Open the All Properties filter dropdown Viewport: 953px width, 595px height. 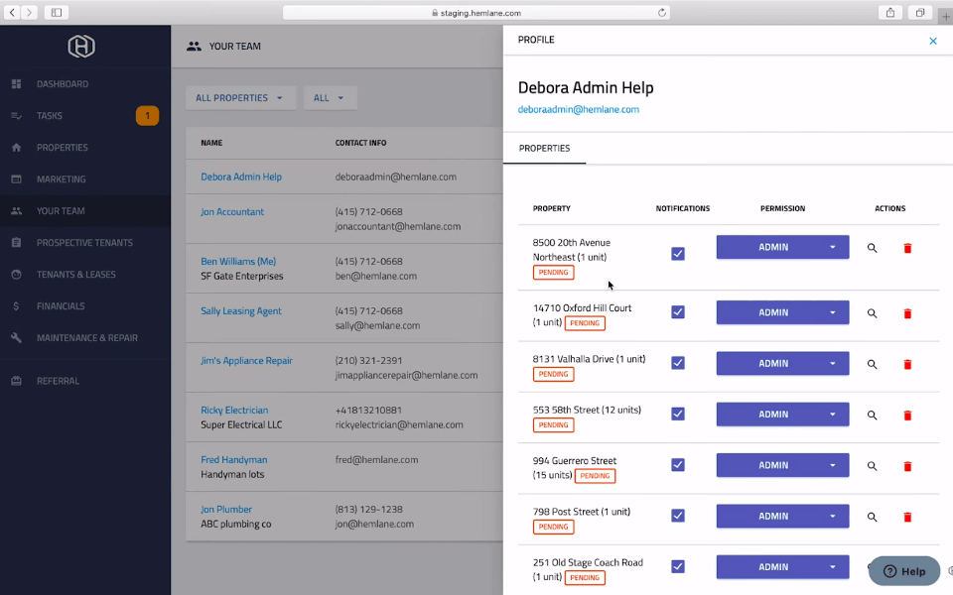(239, 98)
